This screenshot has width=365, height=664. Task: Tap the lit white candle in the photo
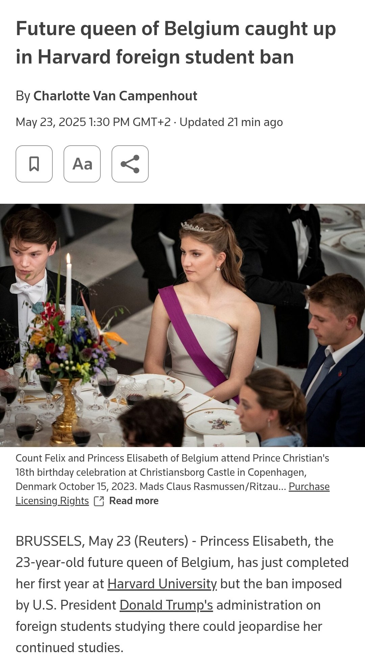coord(69,287)
